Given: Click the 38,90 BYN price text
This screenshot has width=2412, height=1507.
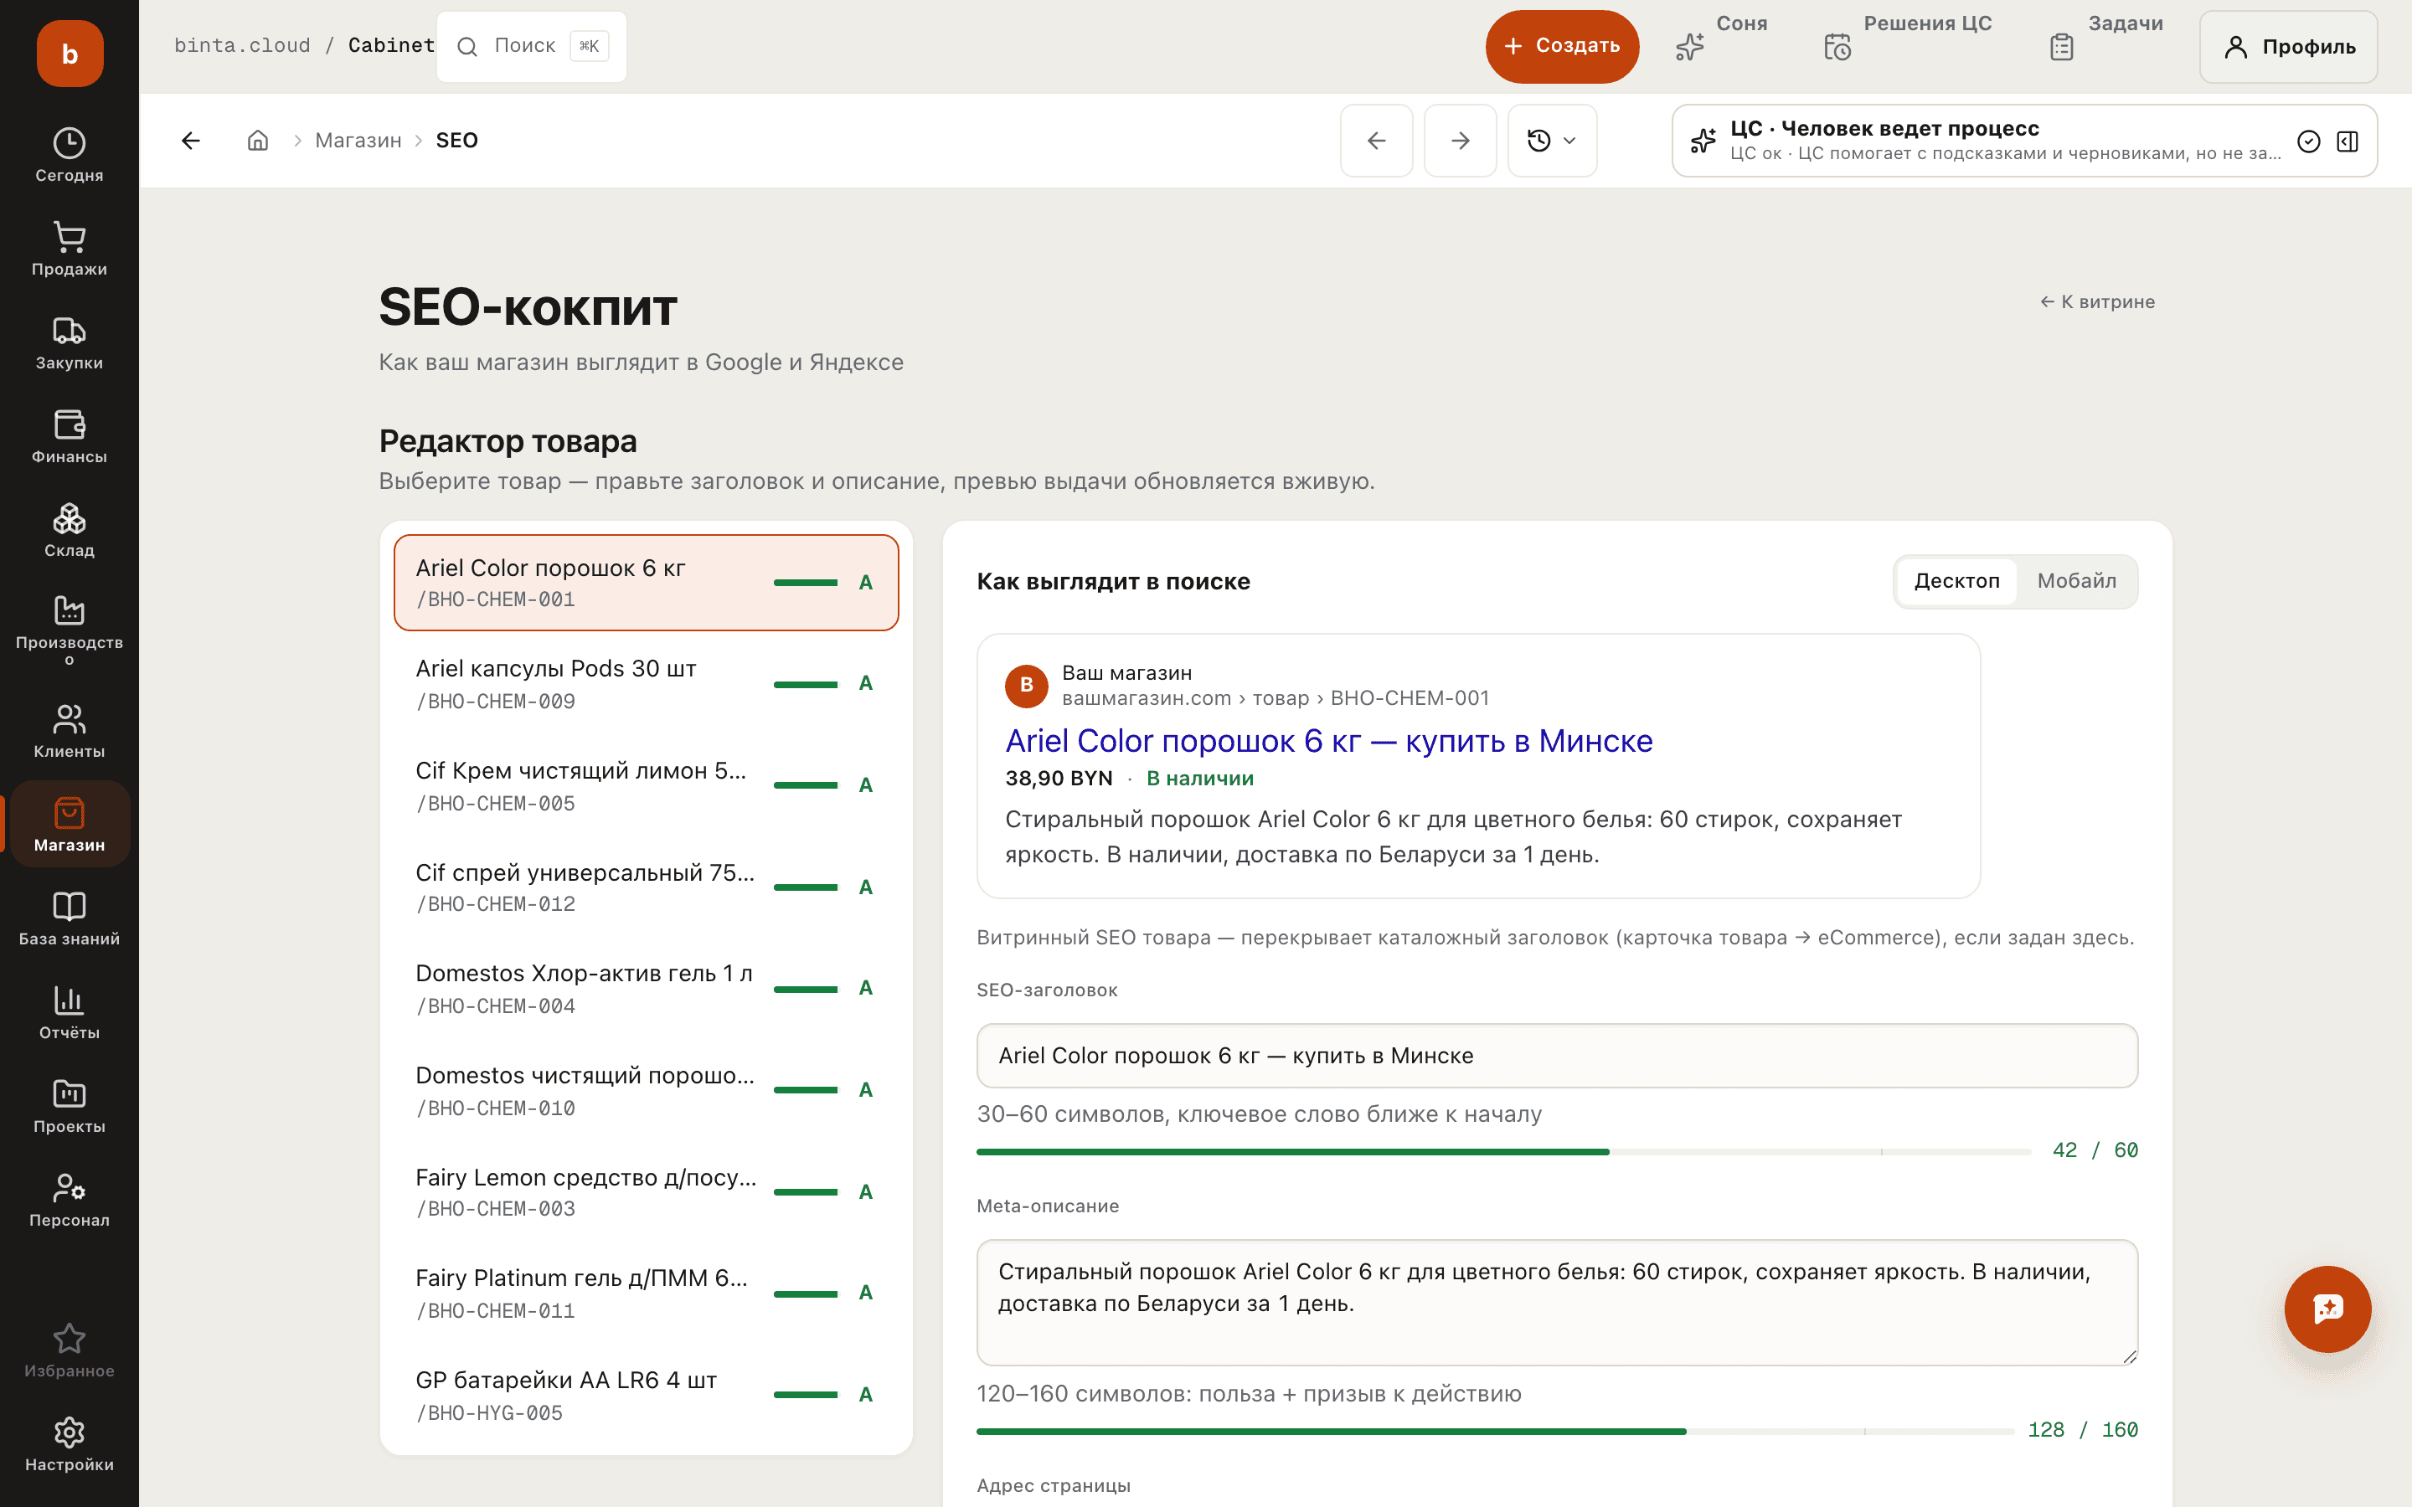Looking at the screenshot, I should pyautogui.click(x=1059, y=779).
